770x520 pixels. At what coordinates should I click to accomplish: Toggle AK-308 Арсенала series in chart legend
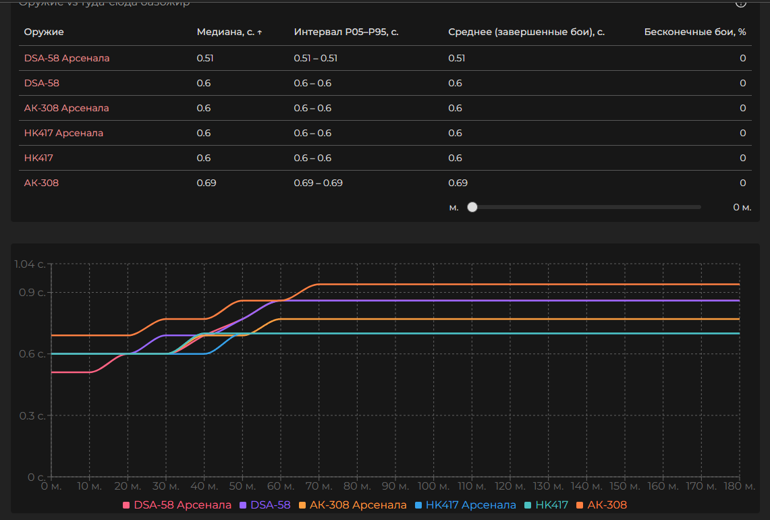(x=352, y=505)
